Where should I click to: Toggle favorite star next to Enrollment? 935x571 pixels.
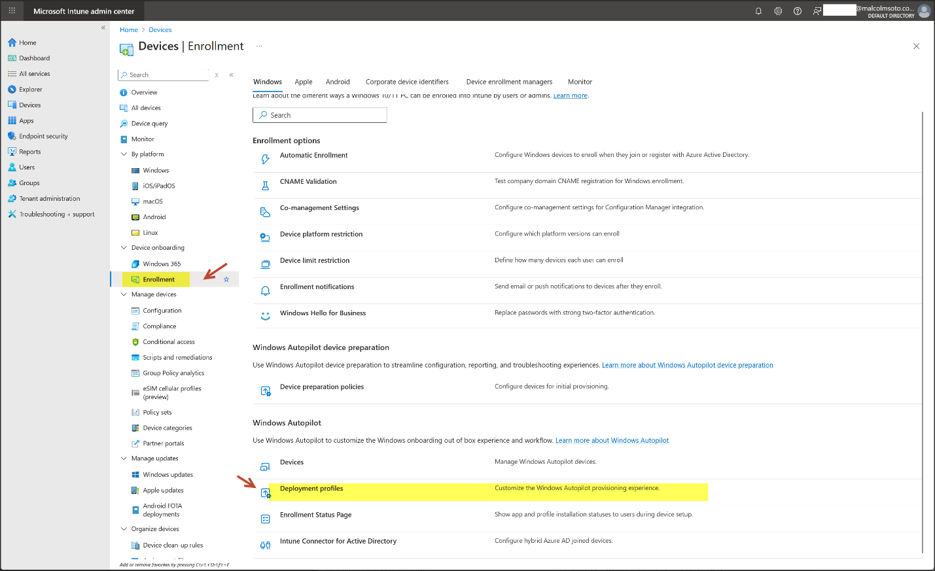[226, 279]
